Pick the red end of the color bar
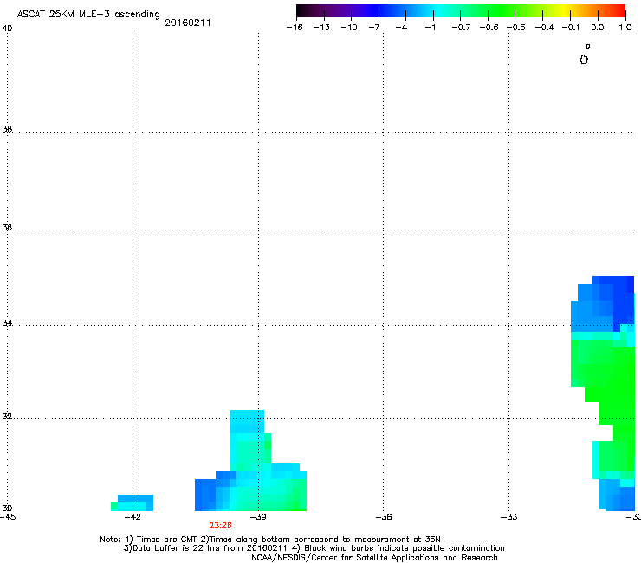This screenshot has width=641, height=563. tap(618, 11)
